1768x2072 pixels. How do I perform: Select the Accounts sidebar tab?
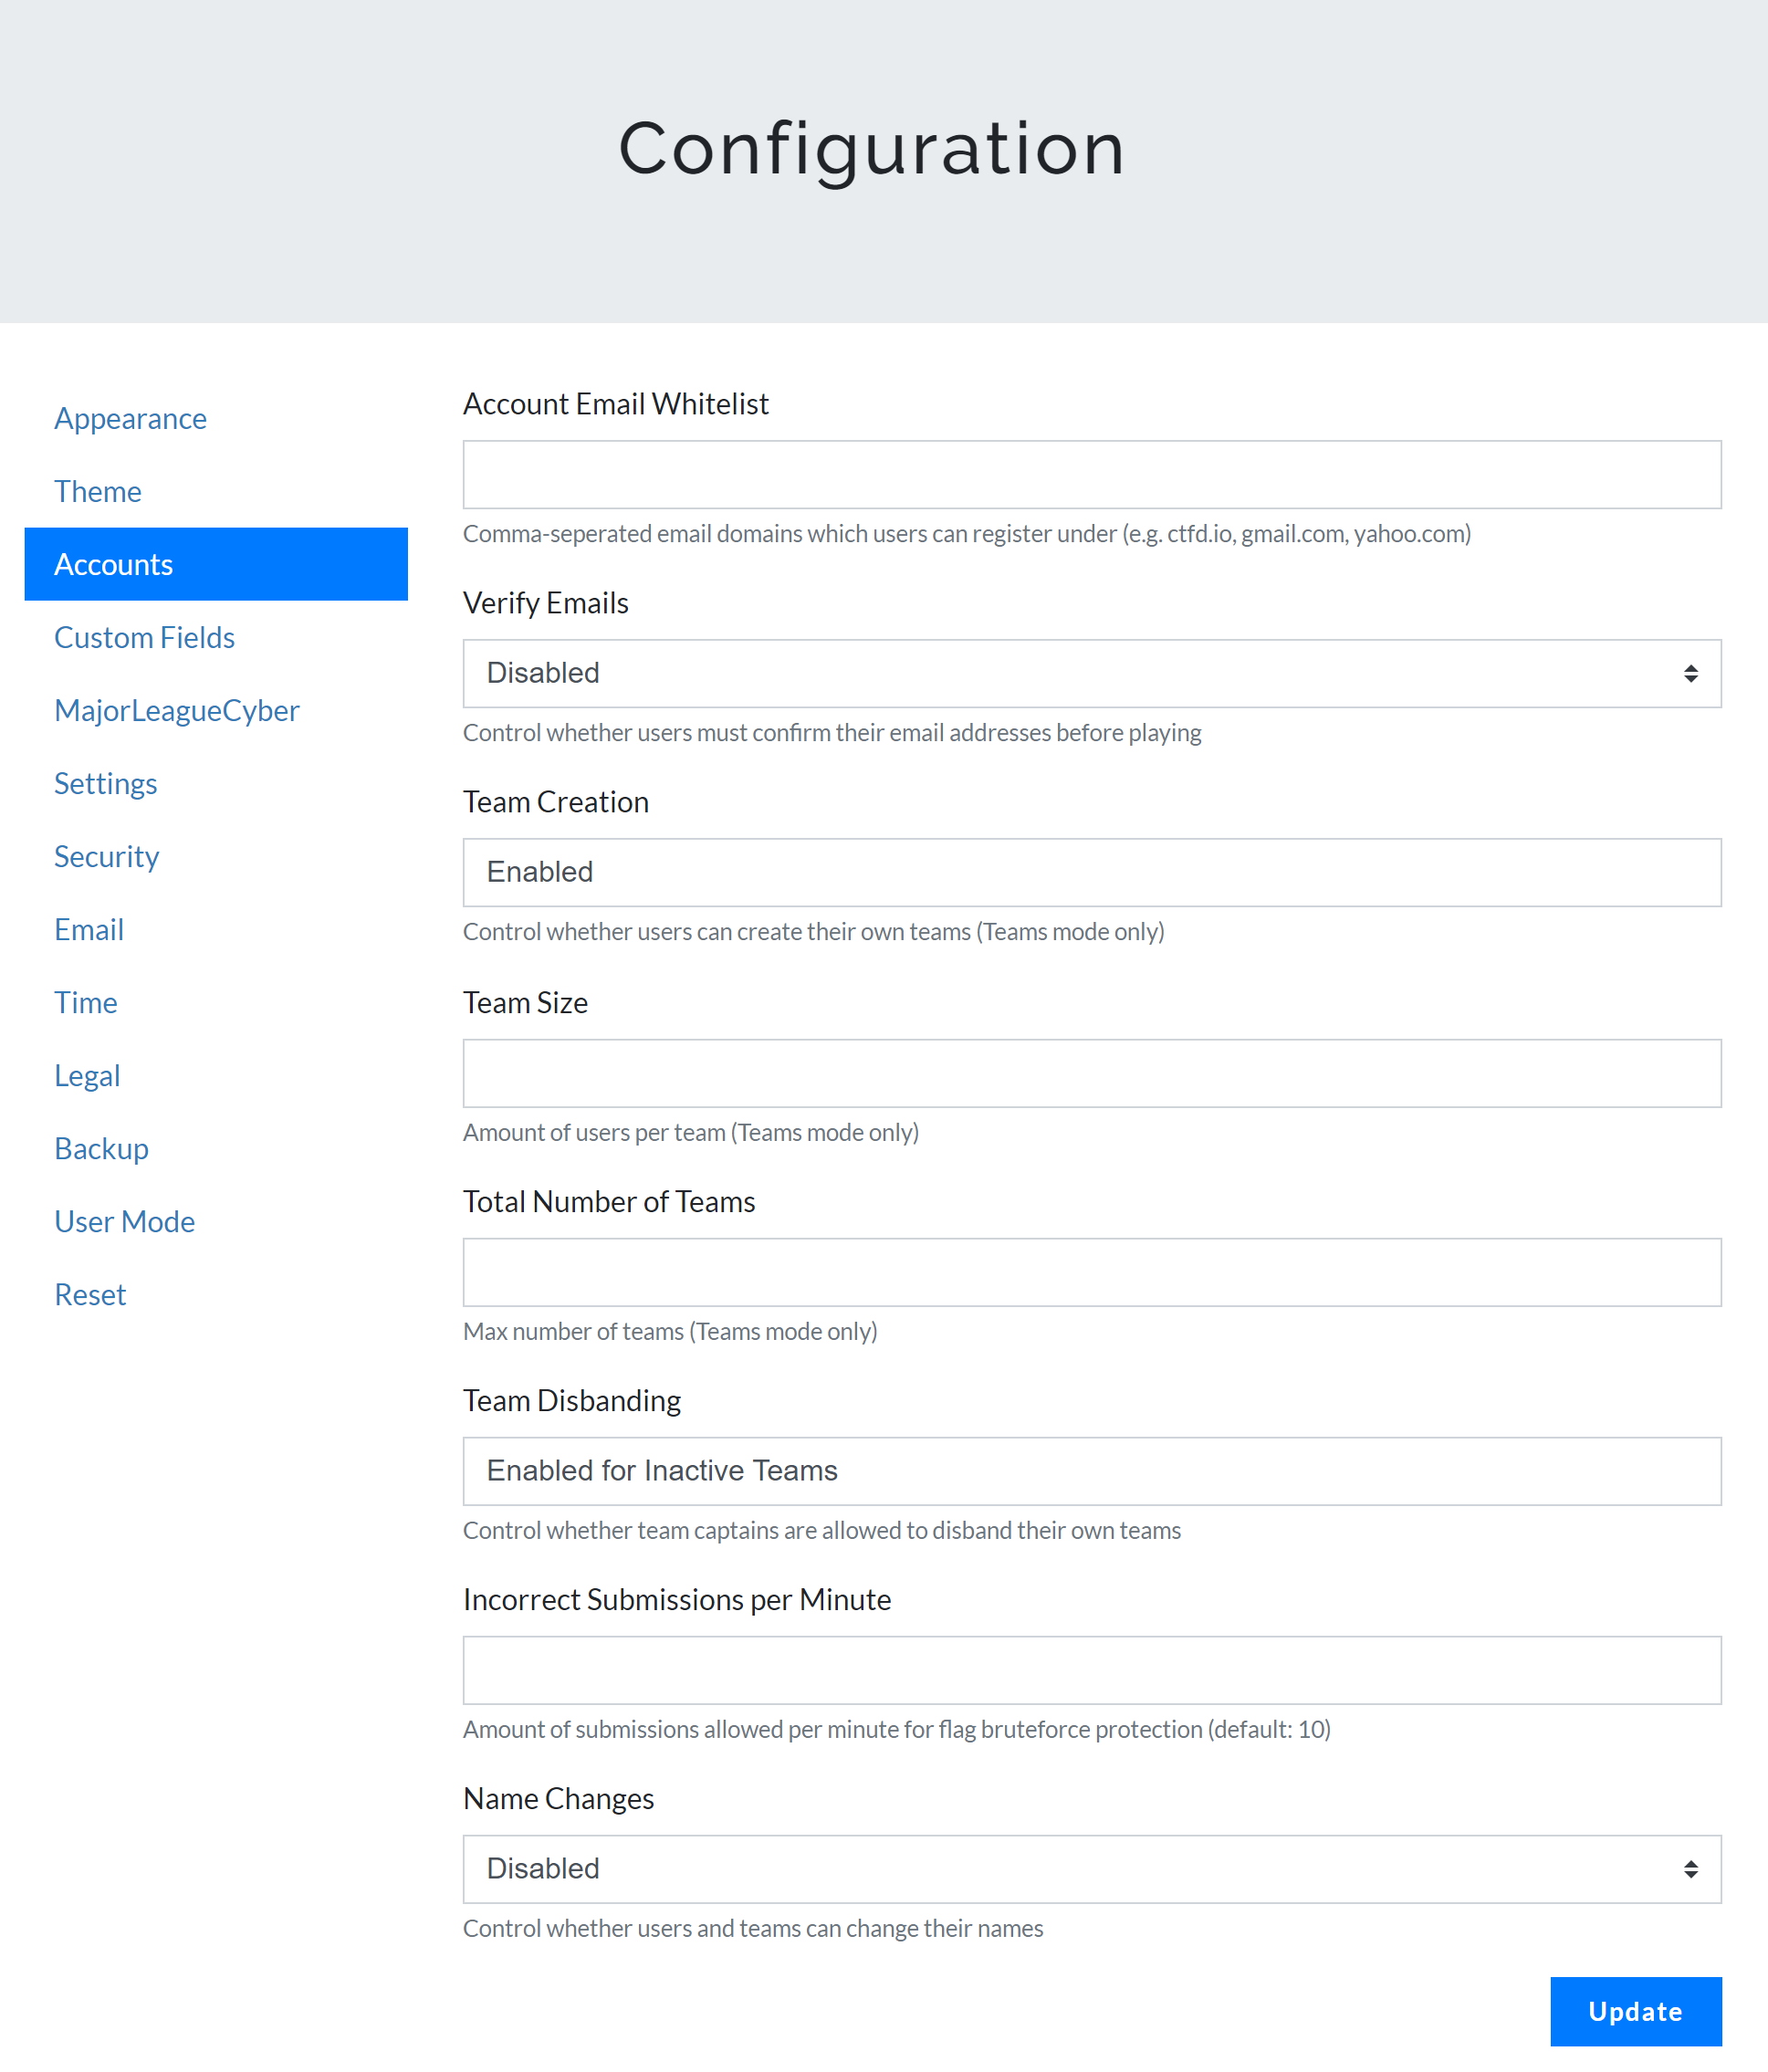pos(215,564)
